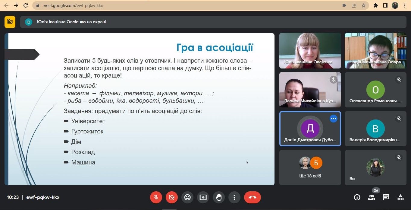Click the word Розклад on slide
The image size is (411, 210).
tap(83, 152)
